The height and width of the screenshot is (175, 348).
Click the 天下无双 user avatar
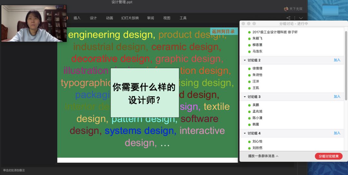tap(286, 9)
